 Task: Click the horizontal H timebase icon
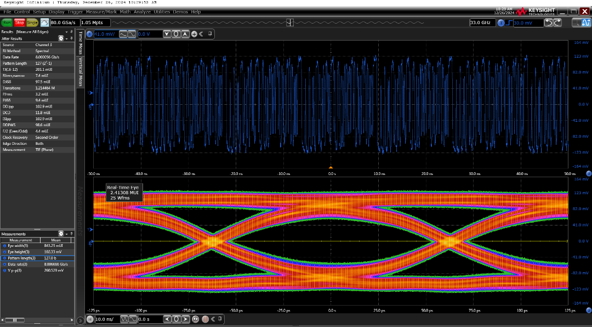click(90, 319)
